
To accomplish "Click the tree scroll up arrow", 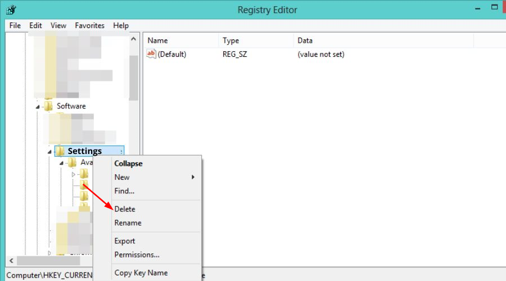I will (134, 39).
